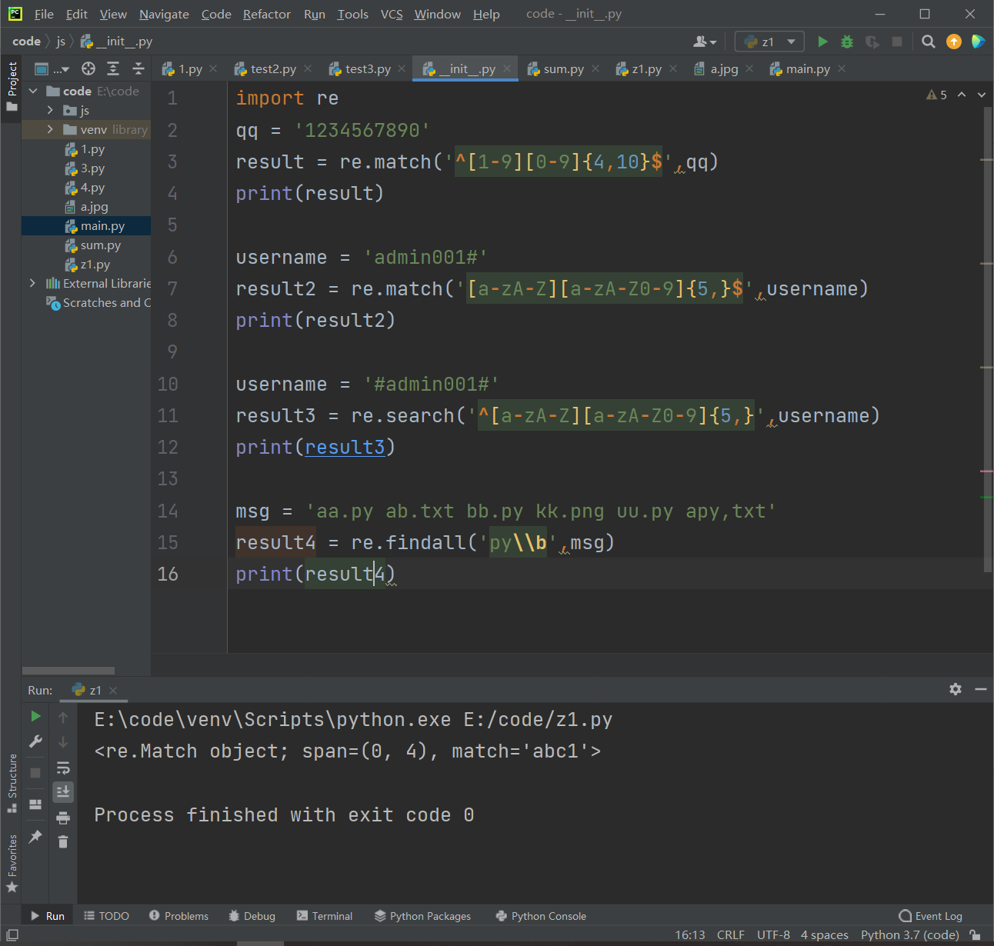Screen dimensions: 994x946
Task: Open the Structure side panel
Action: 12,783
